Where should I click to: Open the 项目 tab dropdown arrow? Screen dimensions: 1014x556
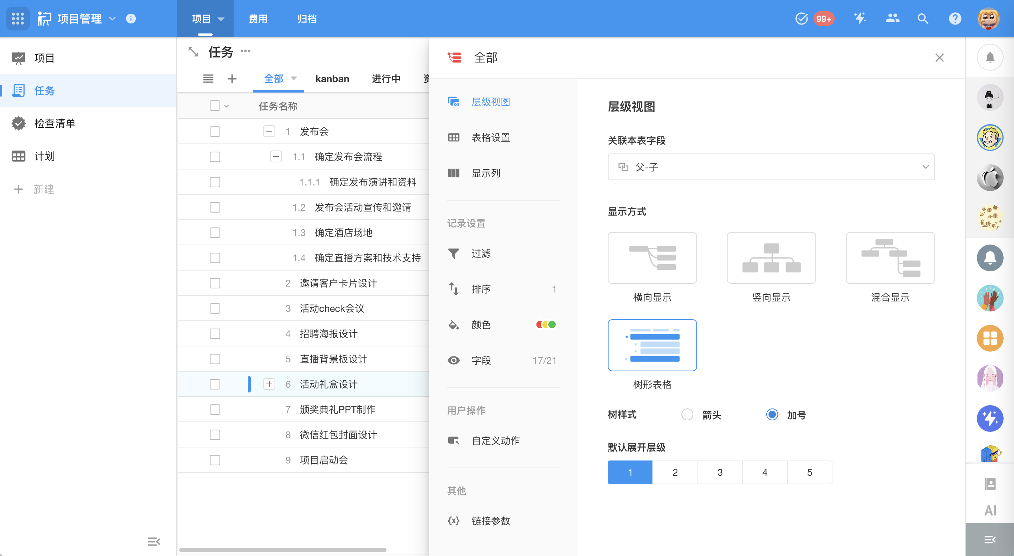(221, 19)
